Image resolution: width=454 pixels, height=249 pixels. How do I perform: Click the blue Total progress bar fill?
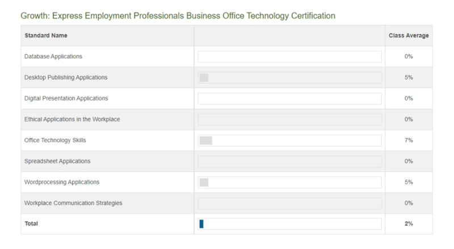point(201,224)
